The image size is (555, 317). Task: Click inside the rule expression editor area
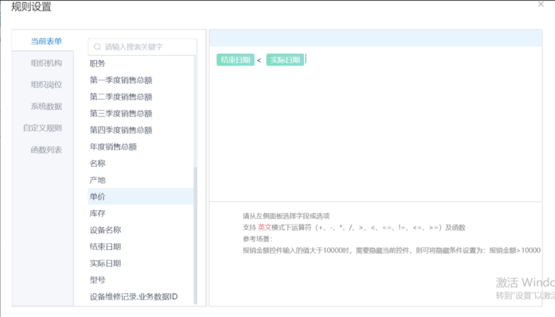[x=375, y=133]
